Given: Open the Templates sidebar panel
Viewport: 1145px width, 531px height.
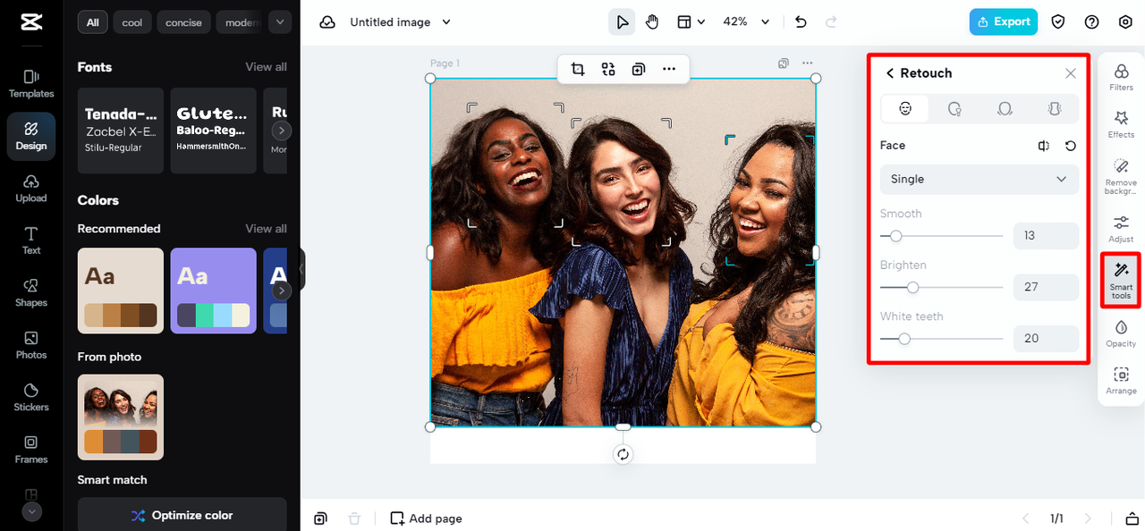Looking at the screenshot, I should tap(31, 84).
